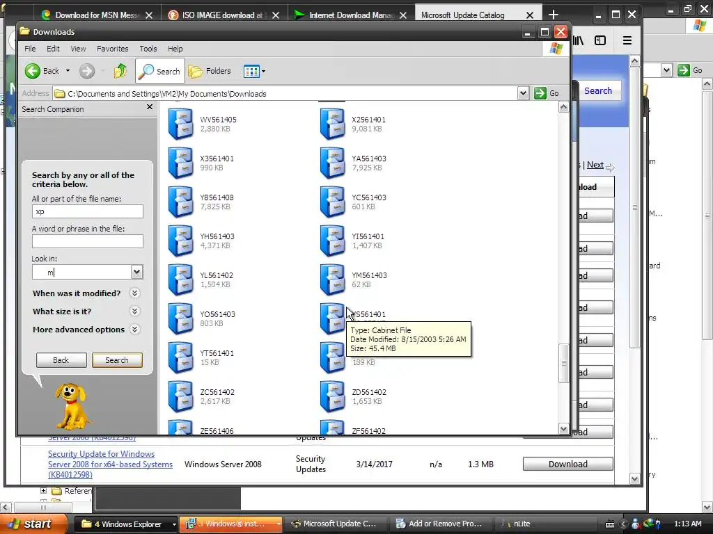Click the Up folder toolbar icon

click(120, 71)
